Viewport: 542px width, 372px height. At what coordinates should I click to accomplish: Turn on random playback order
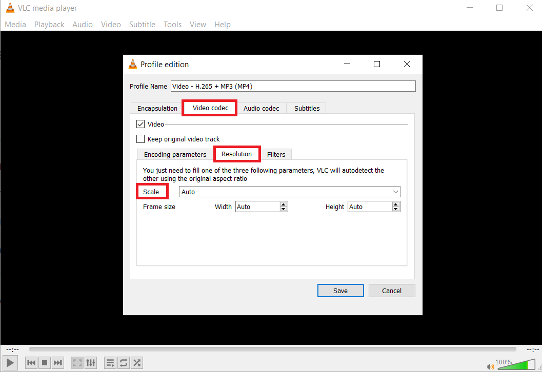tap(136, 362)
